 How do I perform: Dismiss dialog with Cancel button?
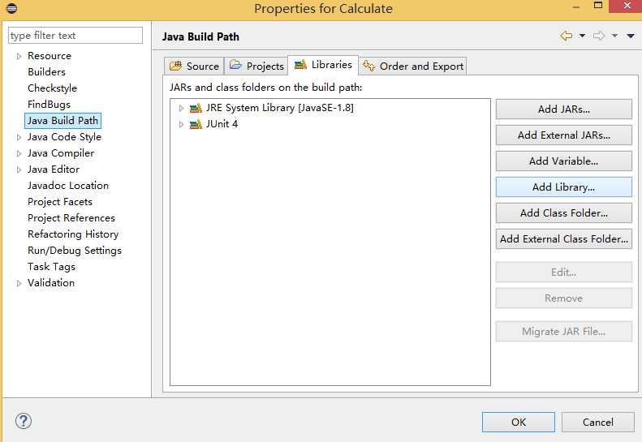point(598,422)
